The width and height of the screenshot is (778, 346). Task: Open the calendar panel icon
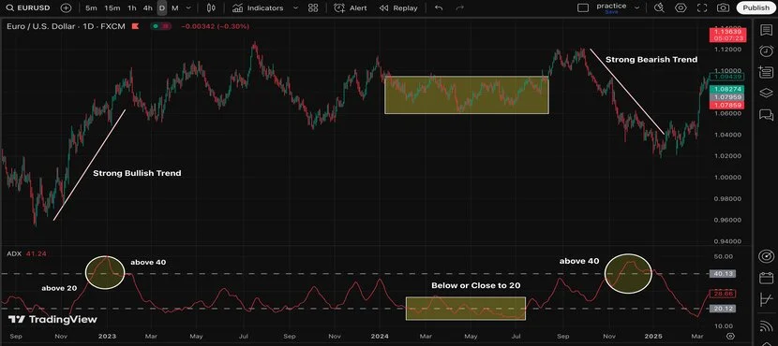coord(766,278)
